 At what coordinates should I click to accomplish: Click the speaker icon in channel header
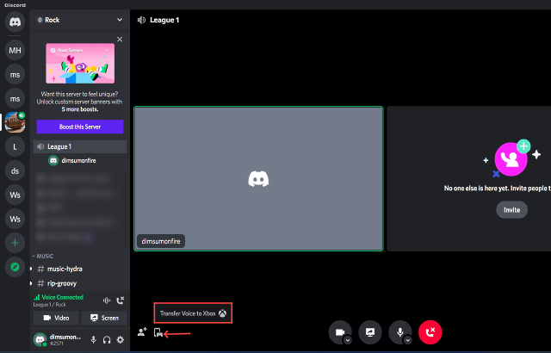[x=141, y=20]
